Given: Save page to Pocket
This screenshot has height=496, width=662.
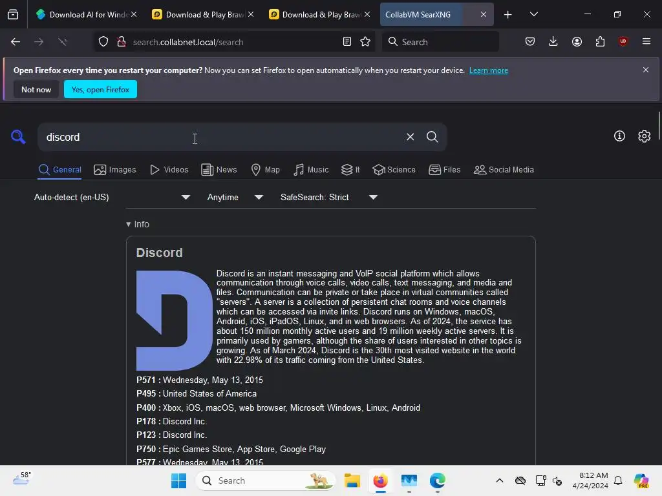Looking at the screenshot, I should tap(530, 41).
